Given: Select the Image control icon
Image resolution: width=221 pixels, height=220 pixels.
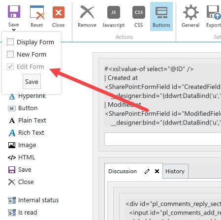Looking at the screenshot, I should tap(12, 145).
